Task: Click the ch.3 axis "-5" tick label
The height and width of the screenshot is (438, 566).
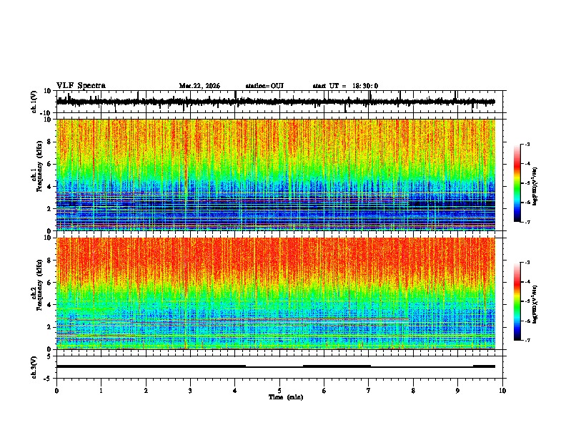Action: coord(48,379)
